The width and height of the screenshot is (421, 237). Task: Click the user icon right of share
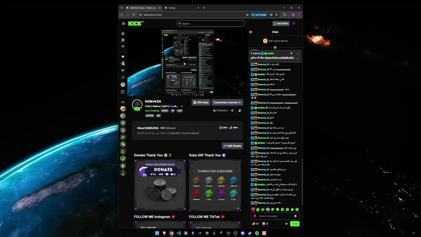click(x=240, y=111)
